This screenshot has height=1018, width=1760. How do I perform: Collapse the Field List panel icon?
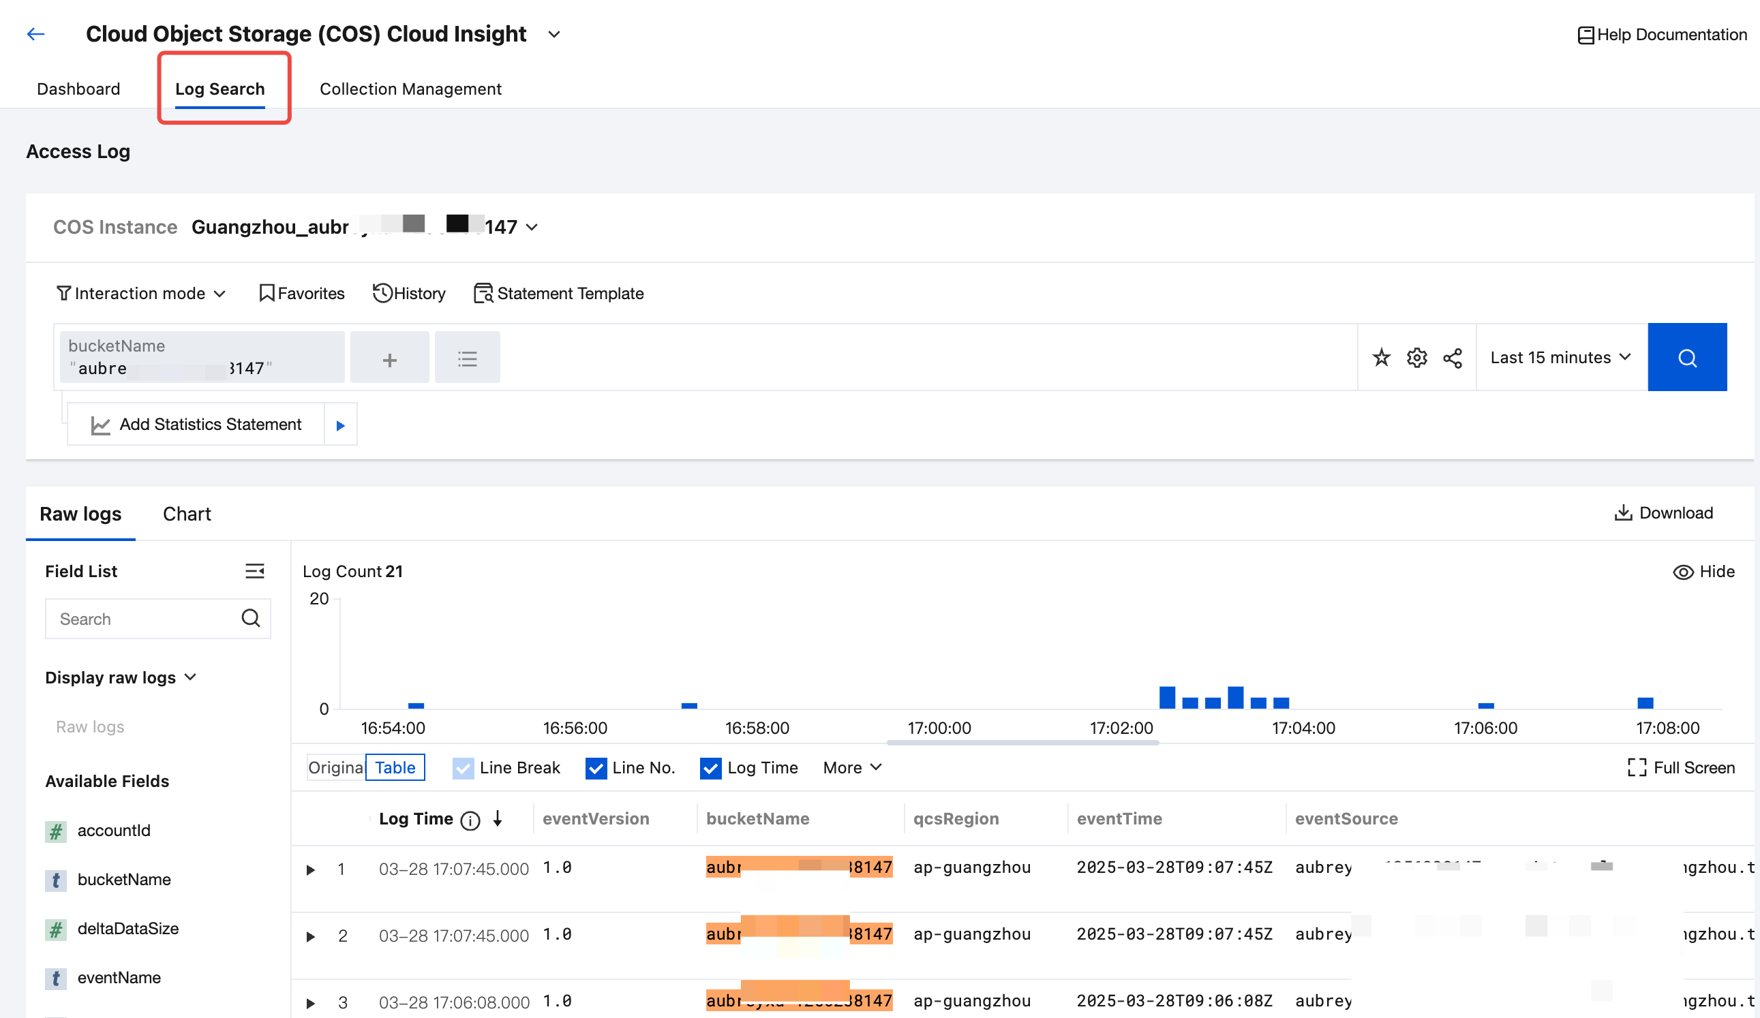254,571
